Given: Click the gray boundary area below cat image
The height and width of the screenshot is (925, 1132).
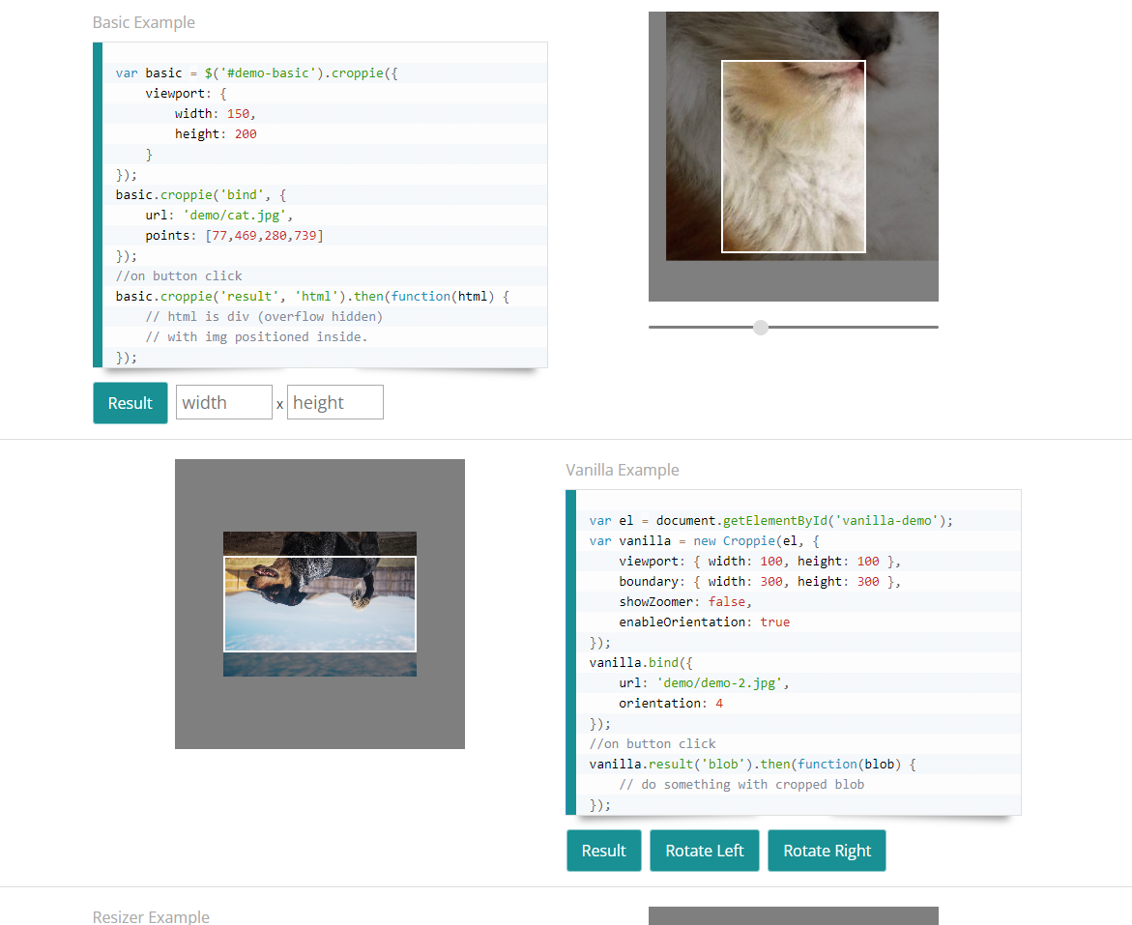Looking at the screenshot, I should 793,281.
